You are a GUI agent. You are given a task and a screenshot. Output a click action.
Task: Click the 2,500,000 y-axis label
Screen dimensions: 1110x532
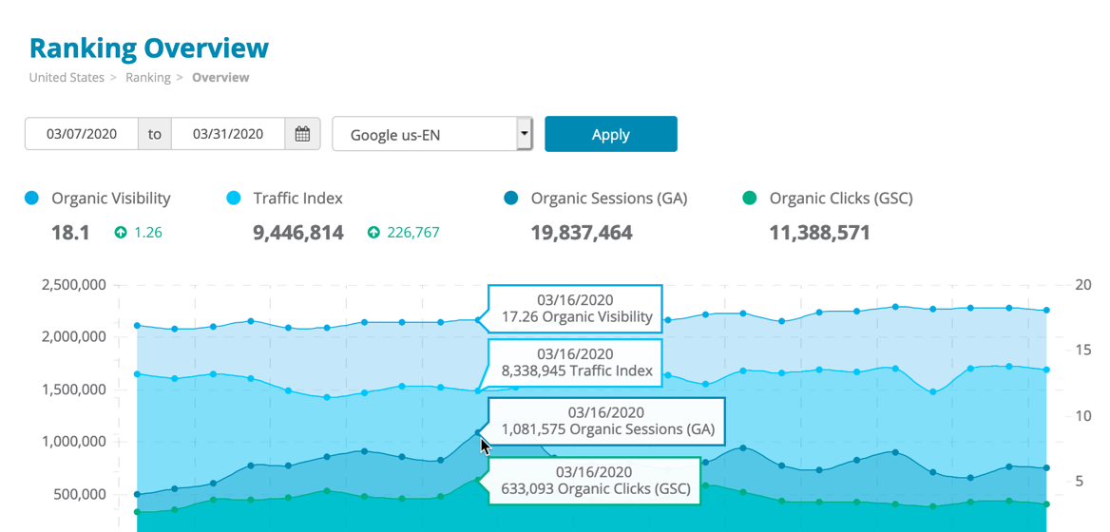73,286
